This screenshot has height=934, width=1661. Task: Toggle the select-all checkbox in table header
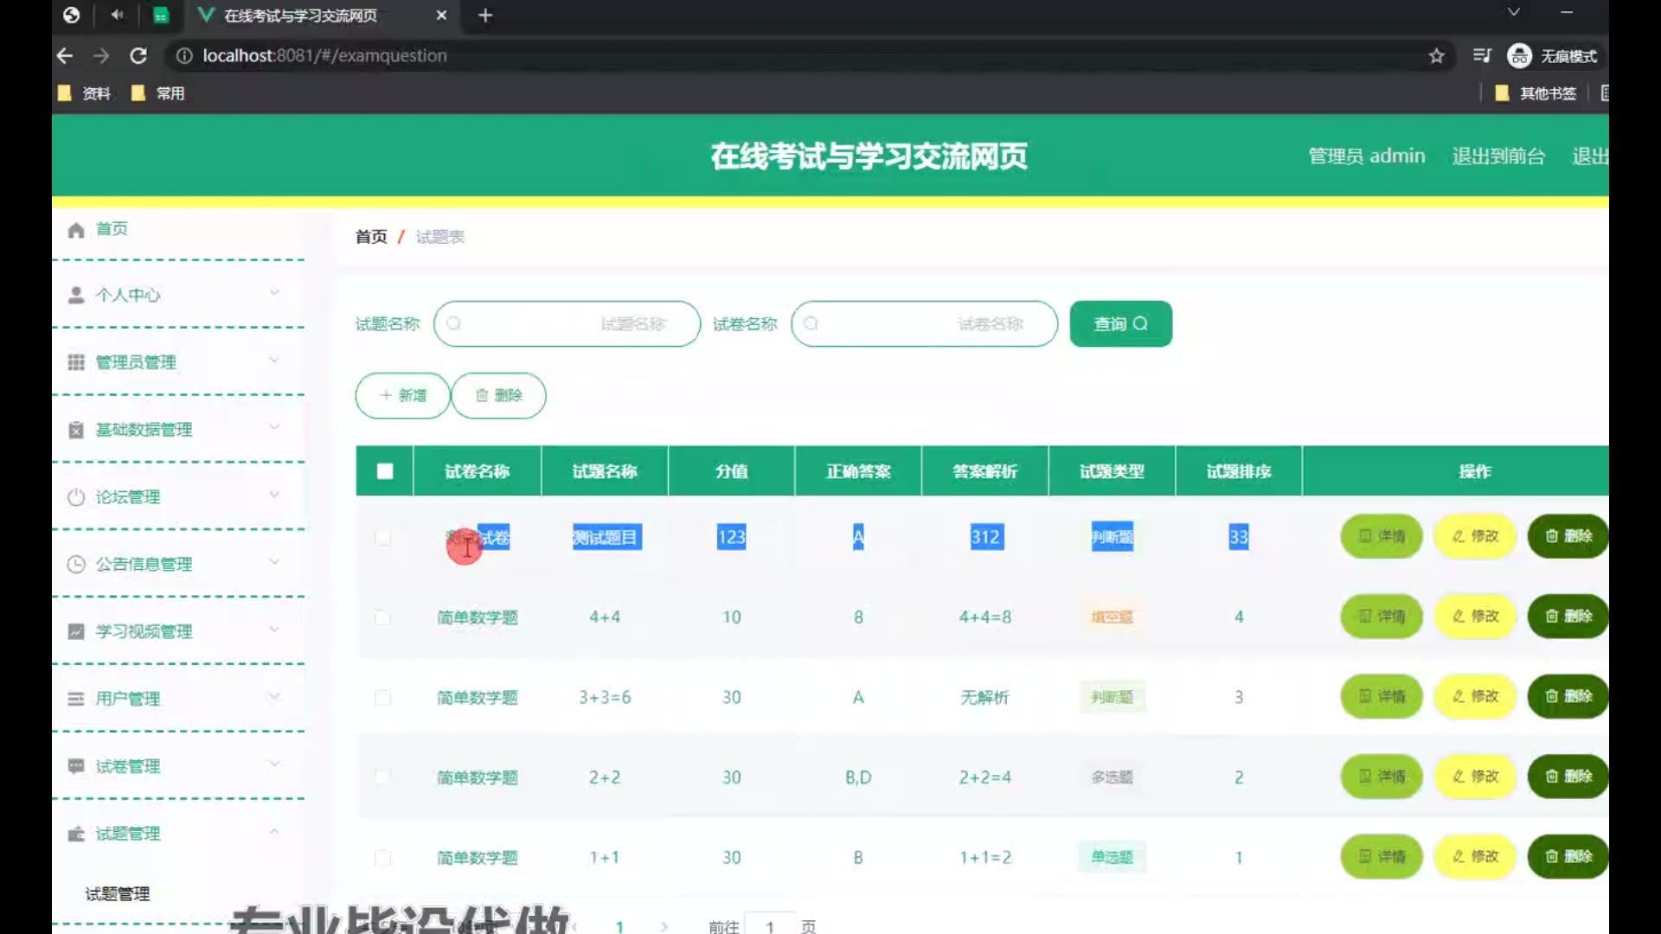[385, 471]
